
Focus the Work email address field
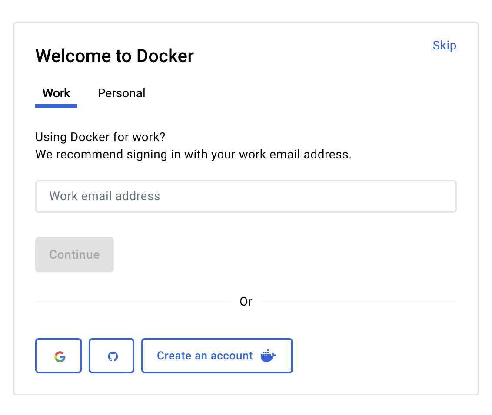(x=246, y=196)
